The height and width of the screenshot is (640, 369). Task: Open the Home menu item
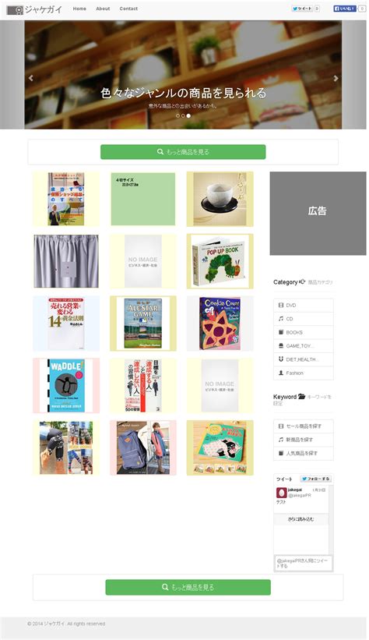click(79, 9)
